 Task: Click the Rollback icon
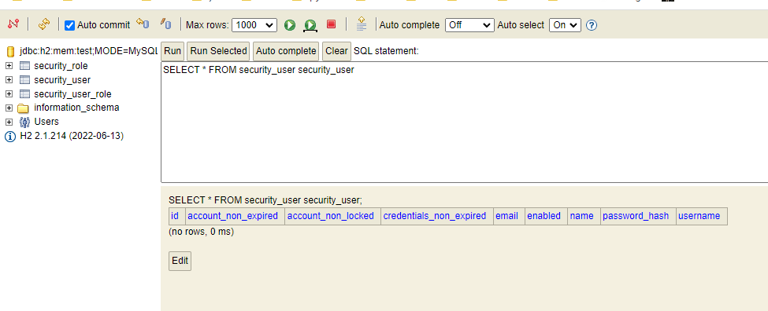(x=143, y=23)
